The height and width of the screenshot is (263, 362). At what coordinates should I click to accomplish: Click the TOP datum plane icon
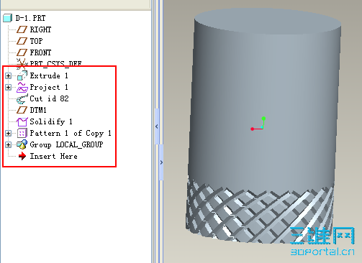click(x=22, y=41)
